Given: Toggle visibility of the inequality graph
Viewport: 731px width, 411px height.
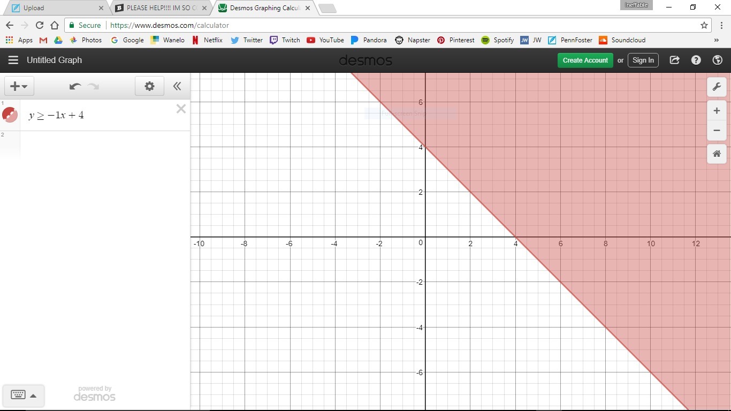Looking at the screenshot, I should click(x=10, y=115).
